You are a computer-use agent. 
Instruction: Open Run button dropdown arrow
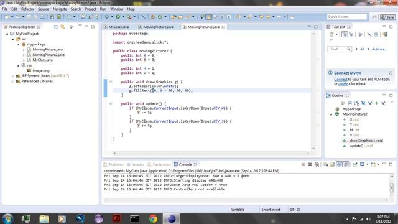pyautogui.click(x=123, y=17)
